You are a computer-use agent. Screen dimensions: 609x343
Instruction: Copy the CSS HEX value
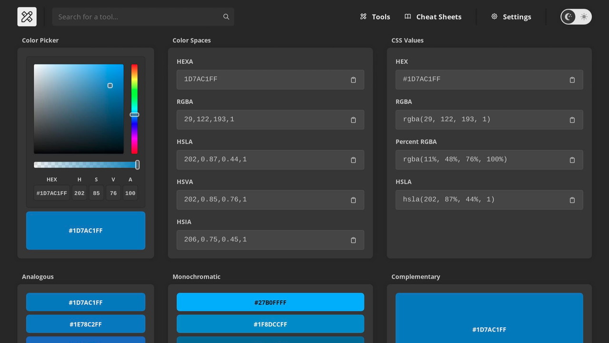572,80
